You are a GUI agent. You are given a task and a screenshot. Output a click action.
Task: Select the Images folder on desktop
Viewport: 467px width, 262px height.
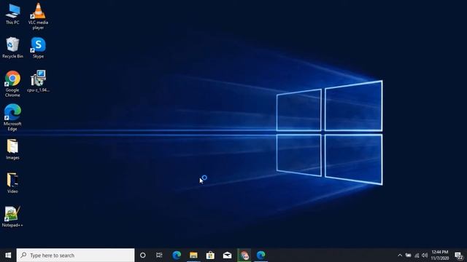12,149
